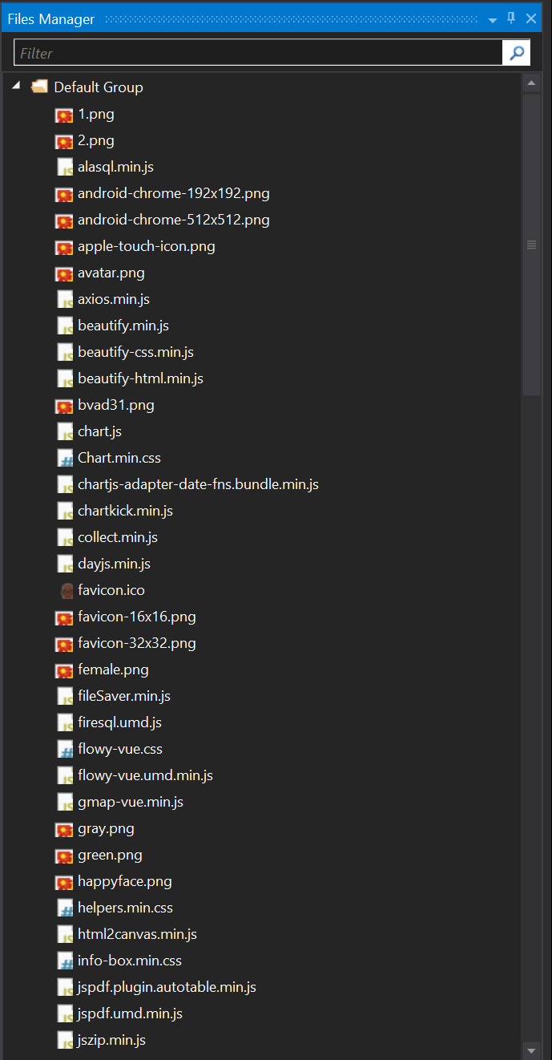Click the image icon beside android-chrome-512x512.png

[64, 220]
